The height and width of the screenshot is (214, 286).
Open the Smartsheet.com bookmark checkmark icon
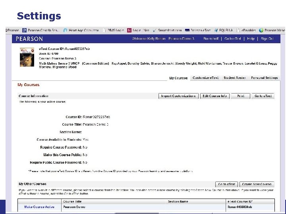click(155, 31)
